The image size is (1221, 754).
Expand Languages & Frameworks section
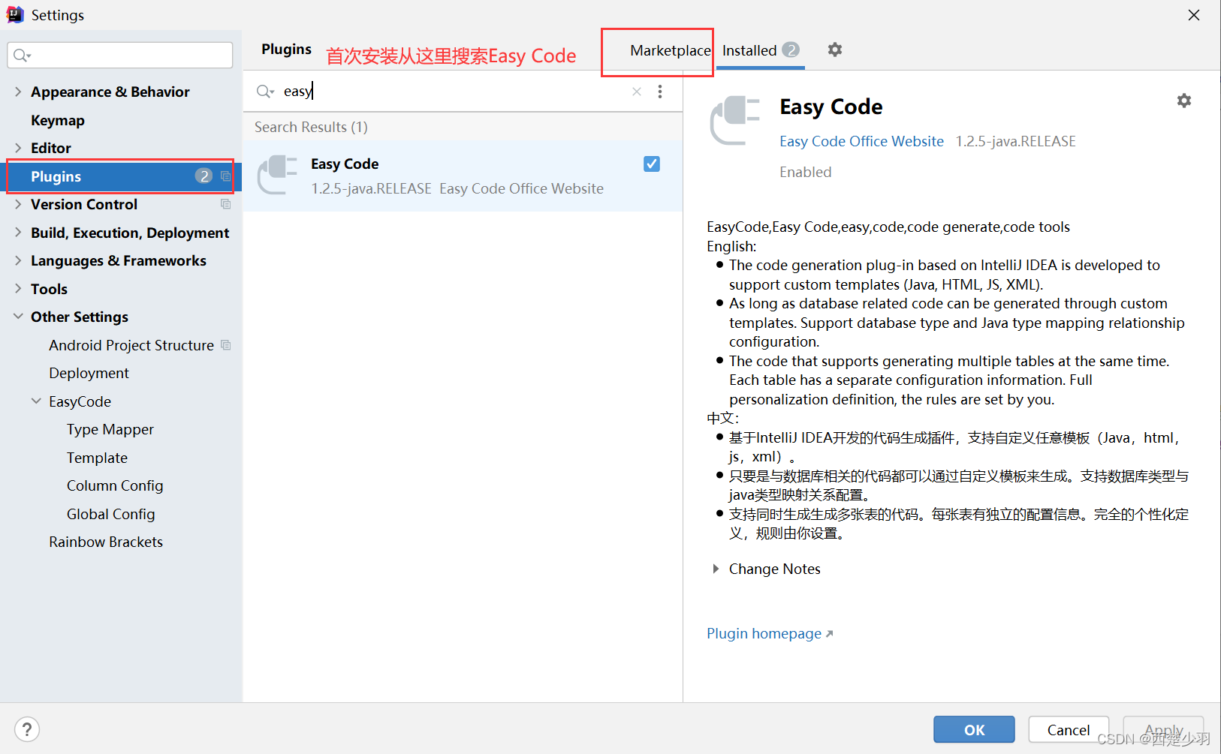tap(18, 260)
